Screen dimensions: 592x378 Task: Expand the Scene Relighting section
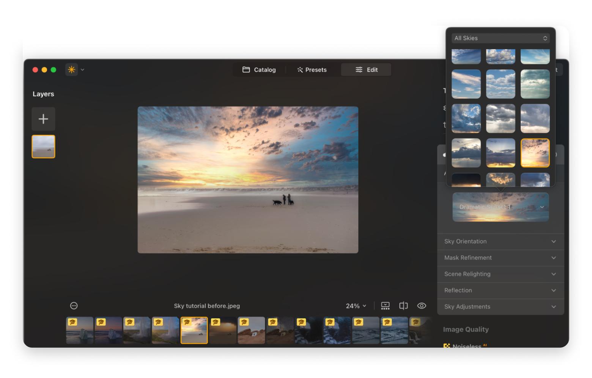pyautogui.click(x=500, y=274)
